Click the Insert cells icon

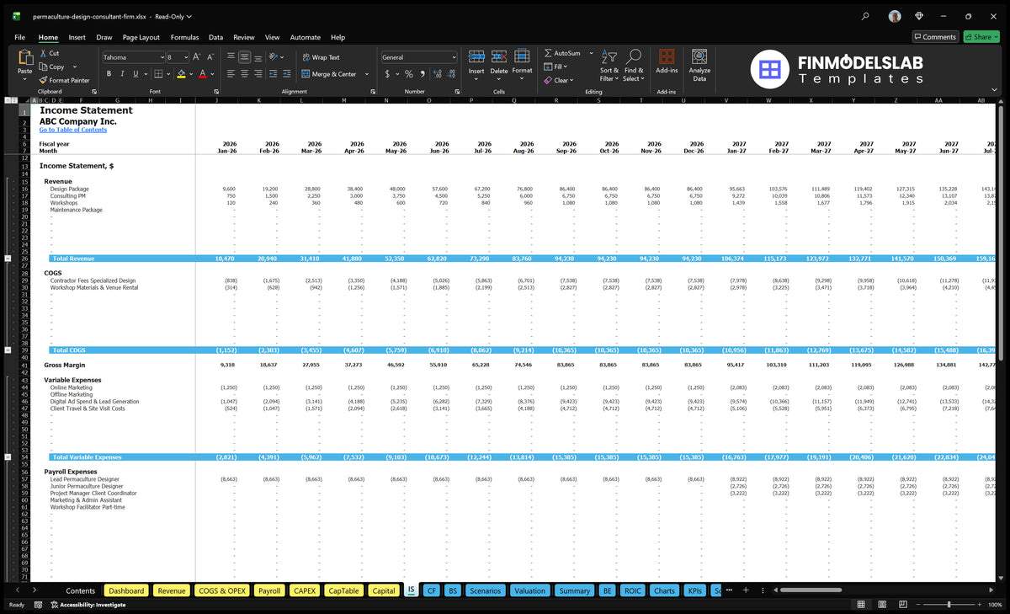point(476,56)
